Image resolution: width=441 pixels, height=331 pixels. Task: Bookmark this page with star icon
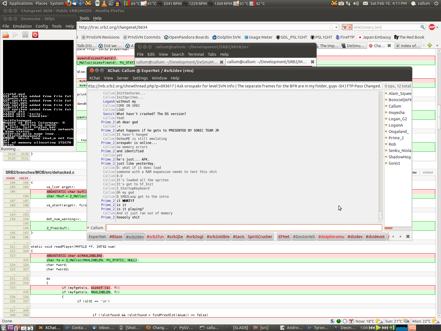coord(331,27)
